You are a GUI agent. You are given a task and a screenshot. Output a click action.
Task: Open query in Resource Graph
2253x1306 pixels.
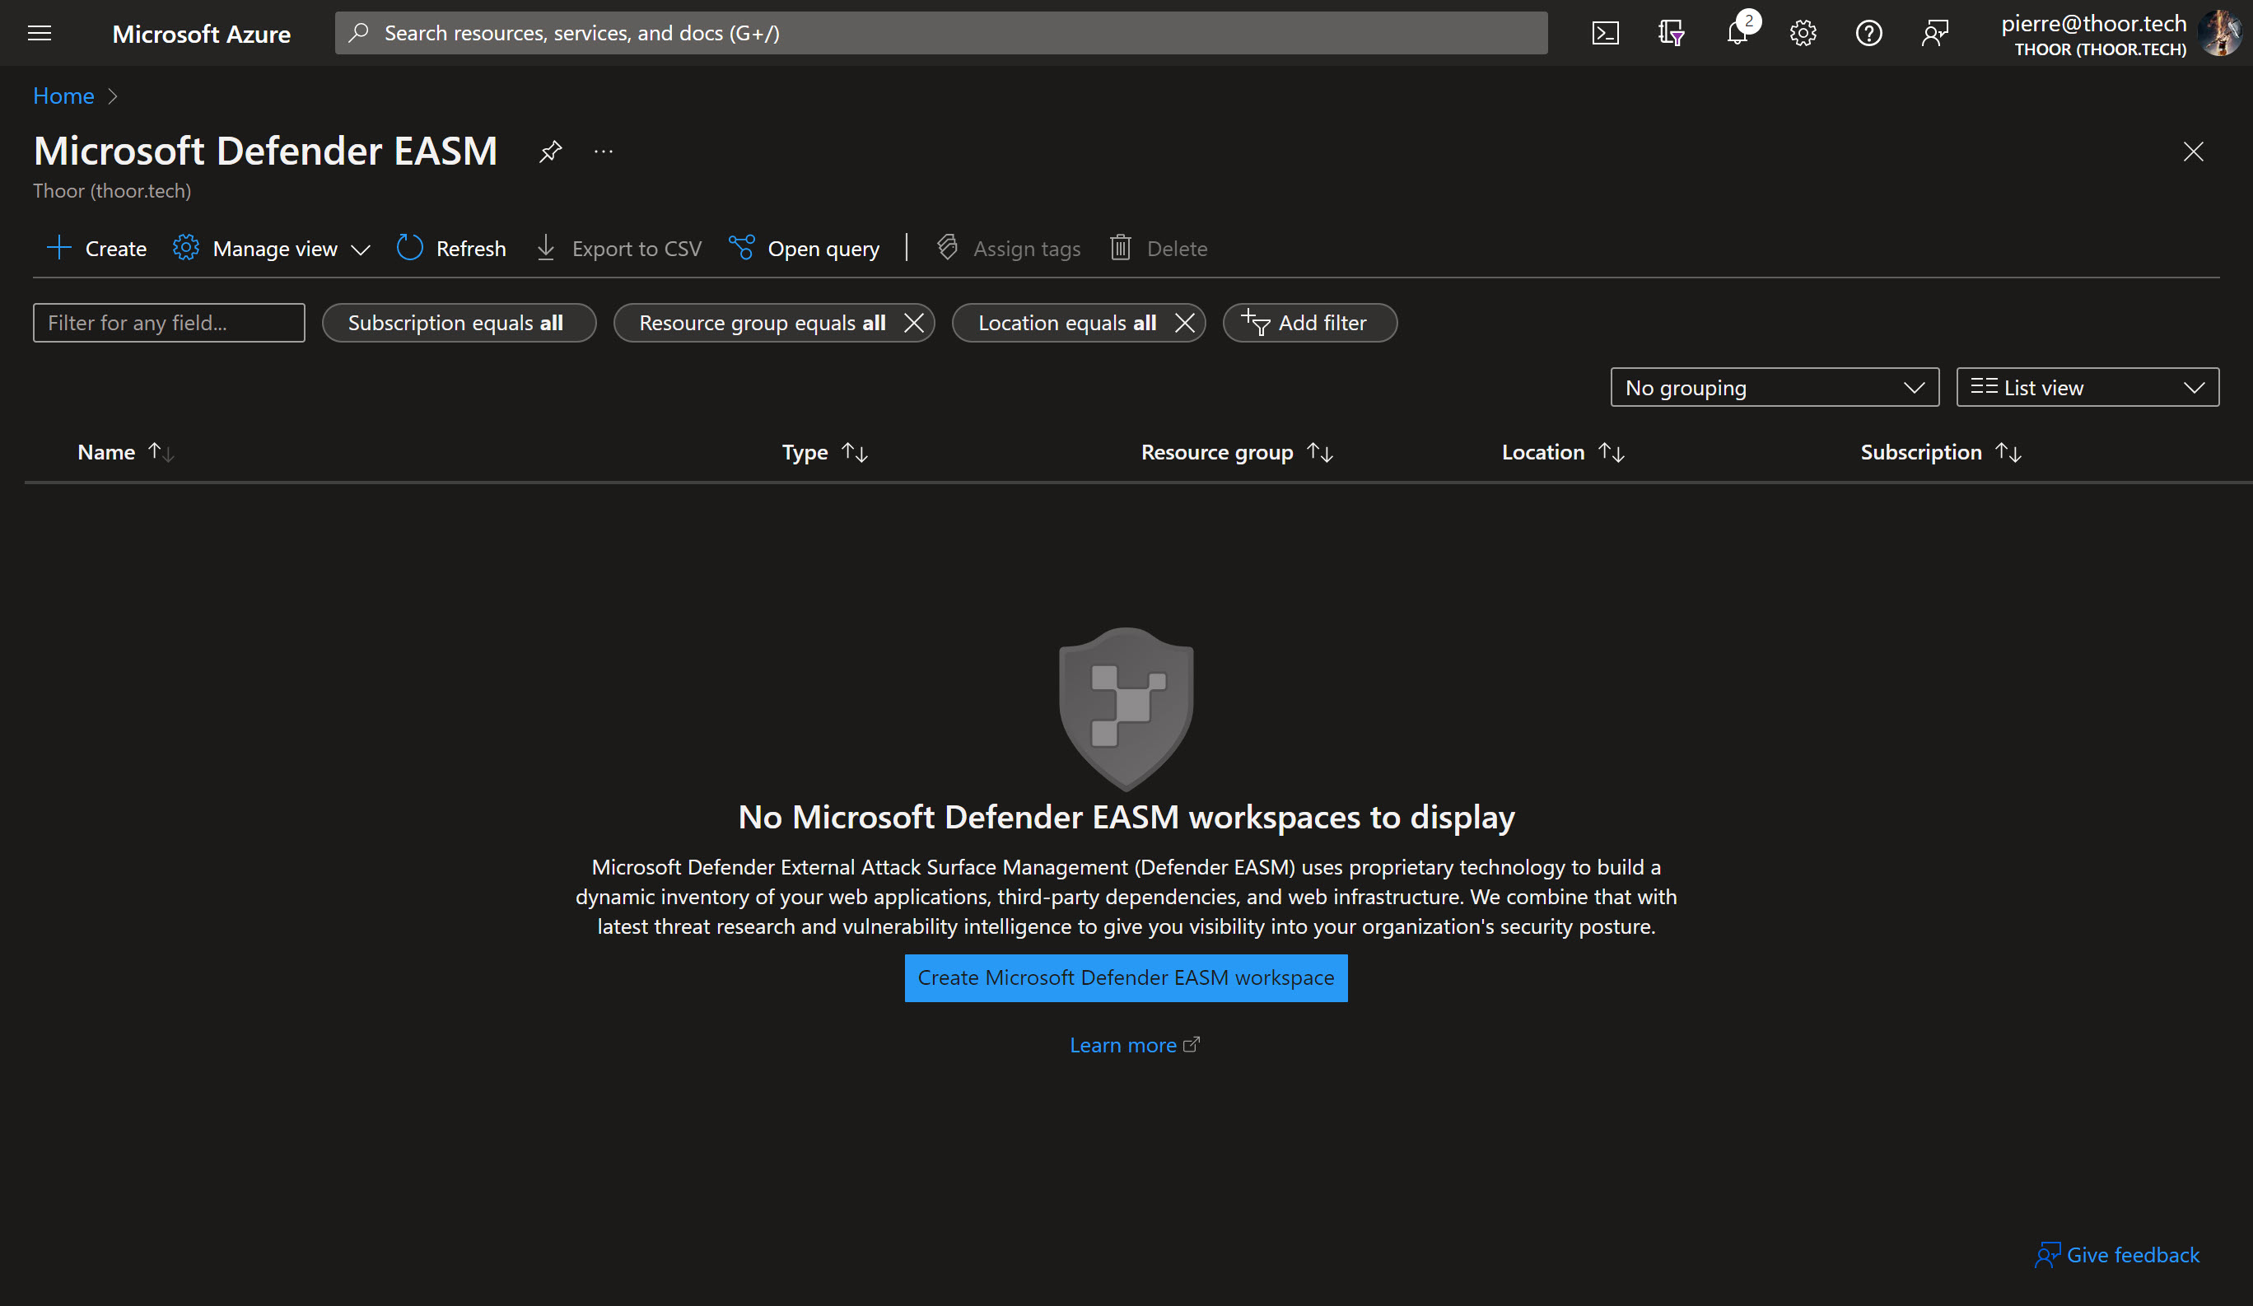[804, 249]
